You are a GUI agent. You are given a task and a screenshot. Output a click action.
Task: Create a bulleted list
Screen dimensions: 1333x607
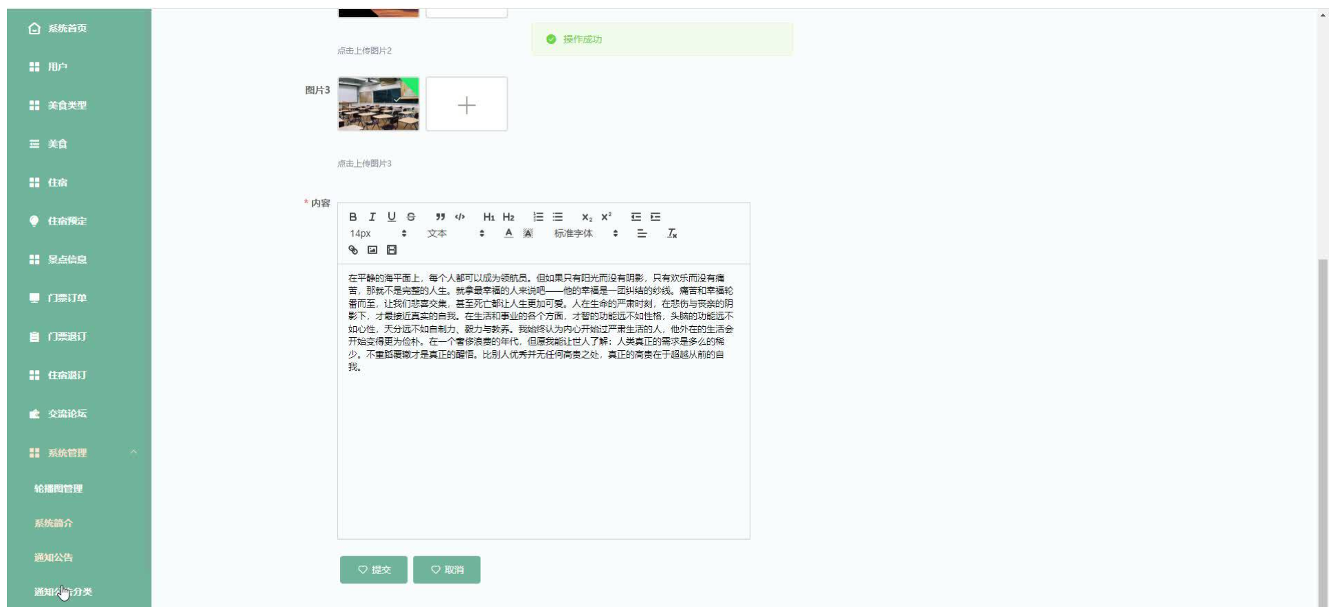557,217
